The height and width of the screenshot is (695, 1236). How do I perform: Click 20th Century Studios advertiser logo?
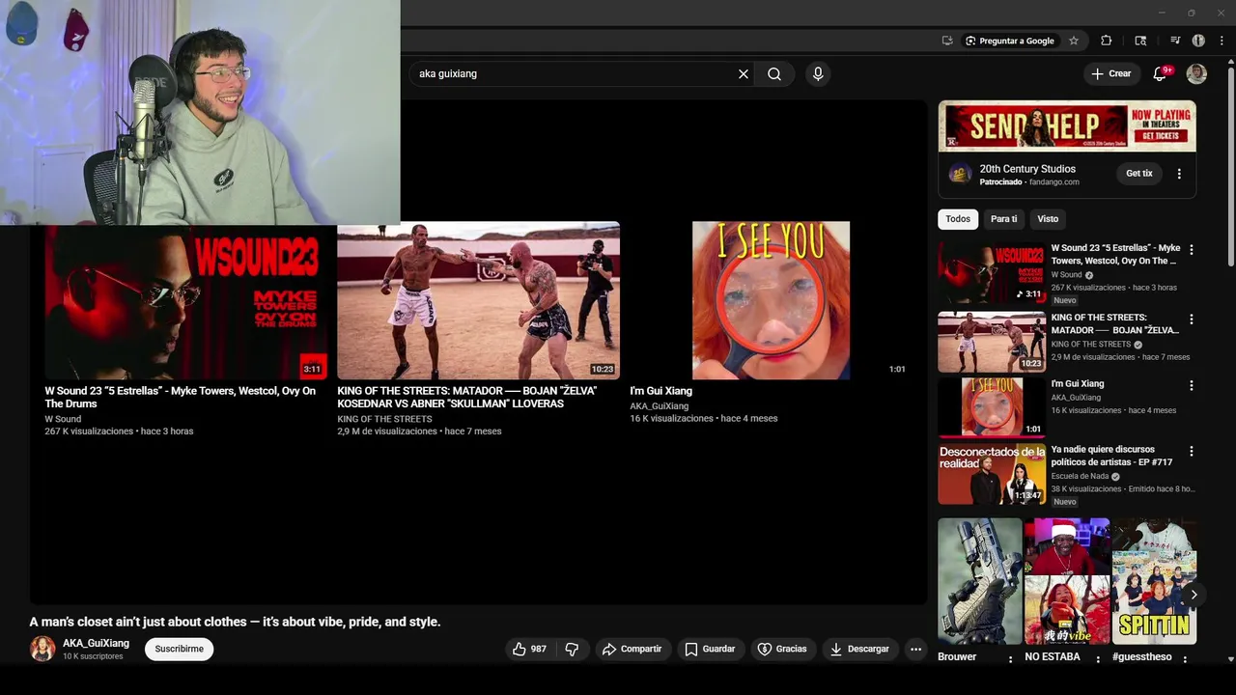click(x=960, y=174)
